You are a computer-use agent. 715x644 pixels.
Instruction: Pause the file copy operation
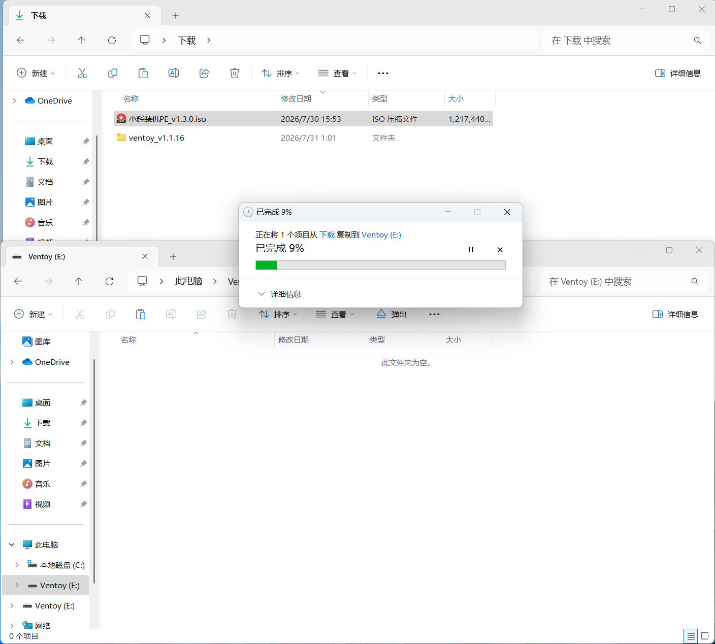point(471,249)
